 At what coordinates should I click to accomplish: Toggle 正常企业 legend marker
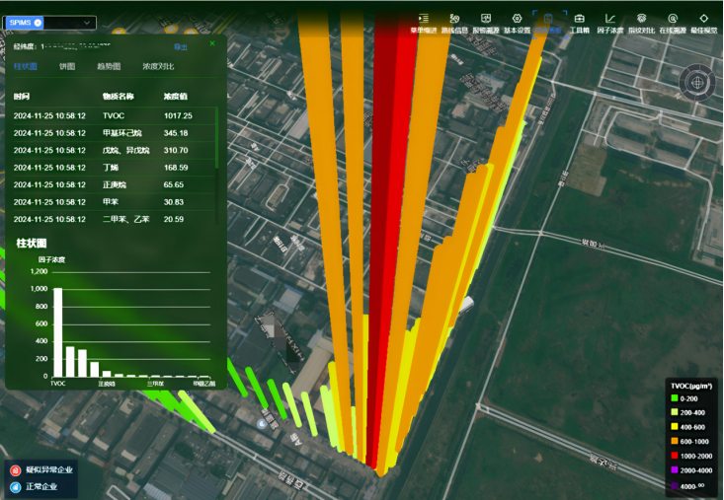click(x=16, y=487)
